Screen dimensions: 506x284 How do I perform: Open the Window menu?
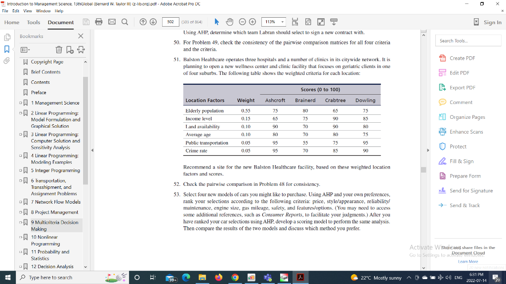click(43, 11)
